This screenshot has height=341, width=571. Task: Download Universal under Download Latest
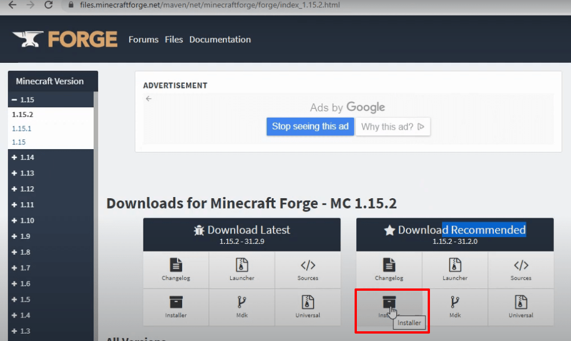pos(308,307)
